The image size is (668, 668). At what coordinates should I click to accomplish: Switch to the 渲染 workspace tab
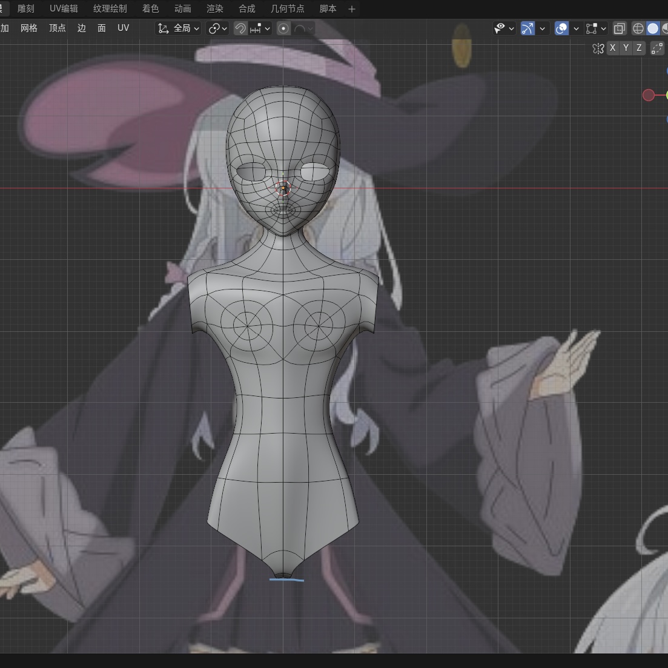click(x=215, y=8)
